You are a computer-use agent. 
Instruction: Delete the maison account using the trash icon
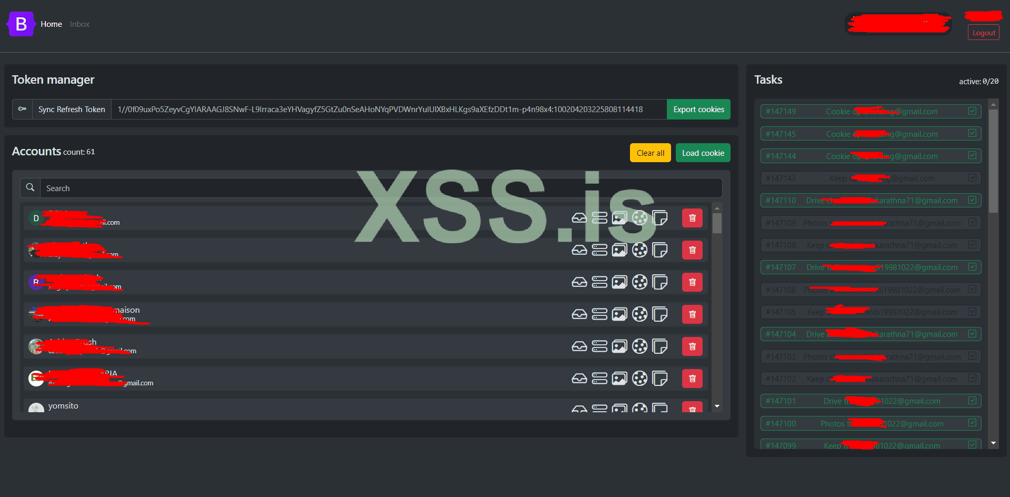point(692,314)
